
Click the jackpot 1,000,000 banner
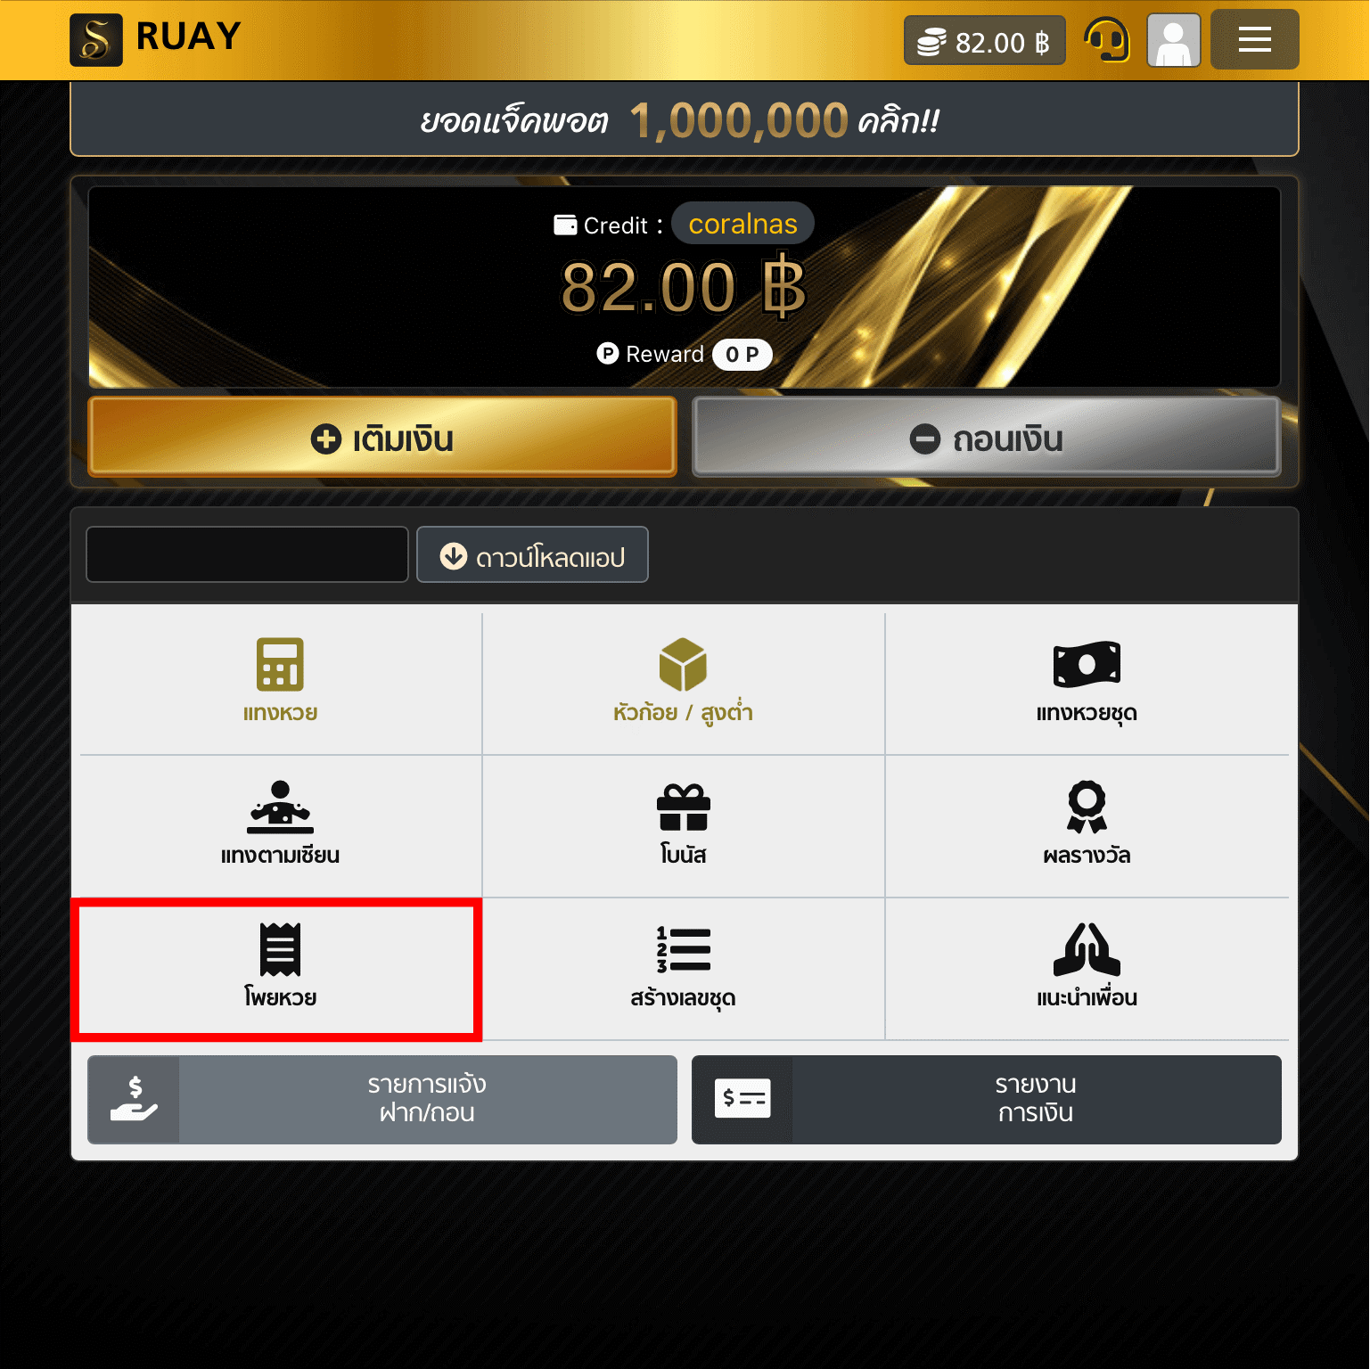tap(684, 119)
